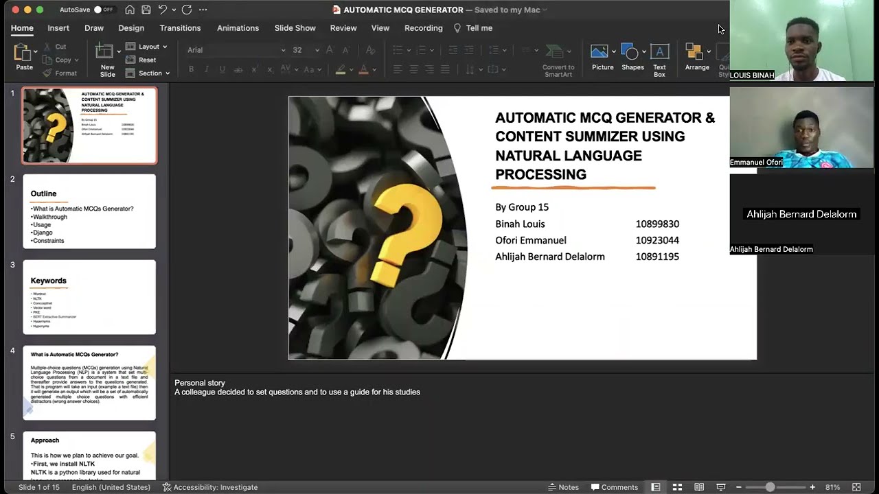Select the Keywords slide 3 thumbnail
The image size is (879, 494).
(89, 297)
